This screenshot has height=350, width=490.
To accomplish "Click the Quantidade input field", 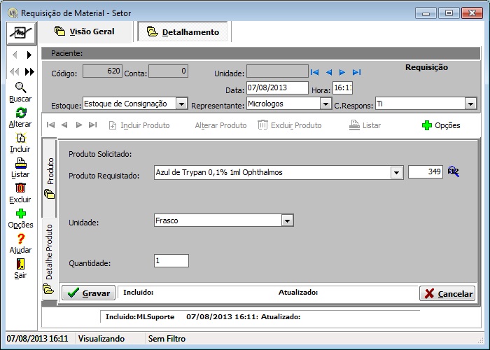I will point(171,260).
